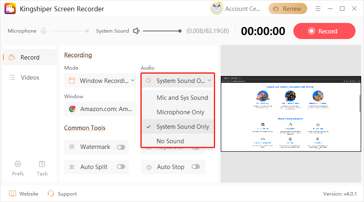Collapse the Audio dropdown System Sound
Viewport: 364px width, 202px height.
(x=177, y=80)
